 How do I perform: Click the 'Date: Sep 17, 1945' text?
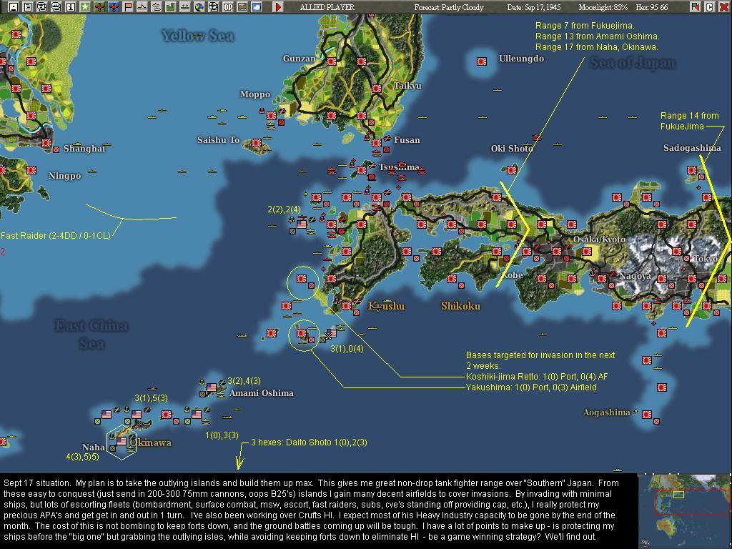(534, 7)
